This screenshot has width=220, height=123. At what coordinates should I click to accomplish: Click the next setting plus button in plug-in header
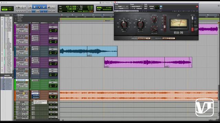coord(133,8)
